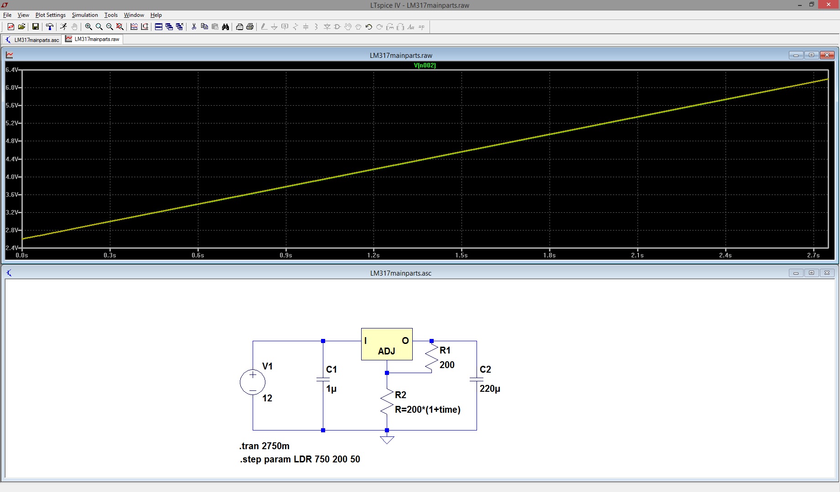The height and width of the screenshot is (492, 840).
Task: Click the V(n002) trace label
Action: 425,65
